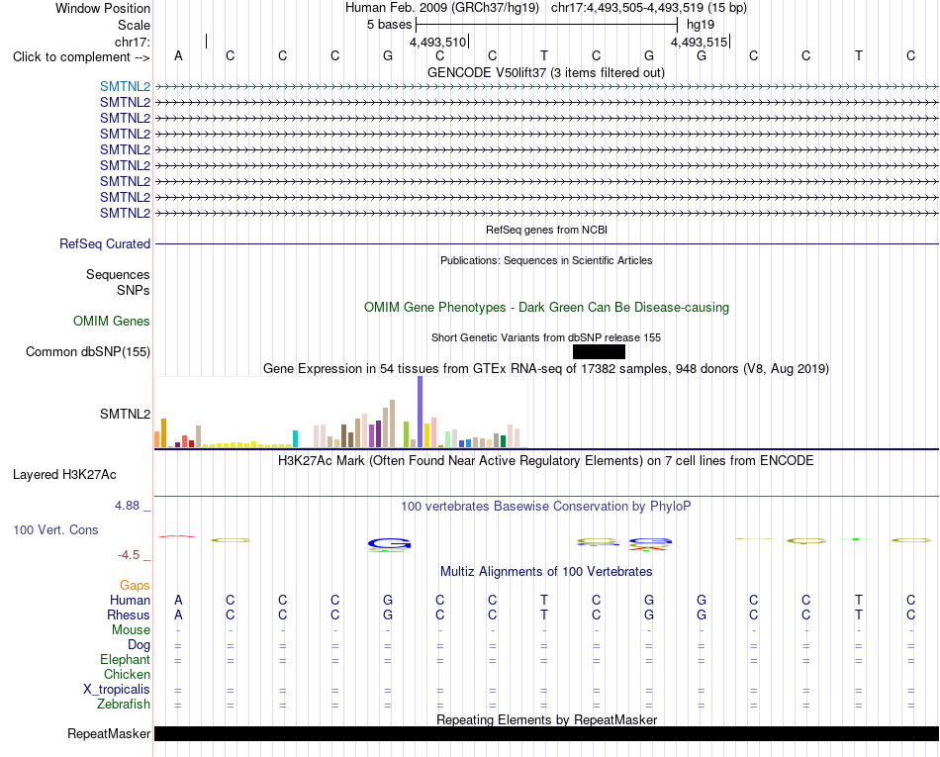Screen dimensions: 940x757
Task: Click the Mouse alignment row label
Action: coord(131,630)
